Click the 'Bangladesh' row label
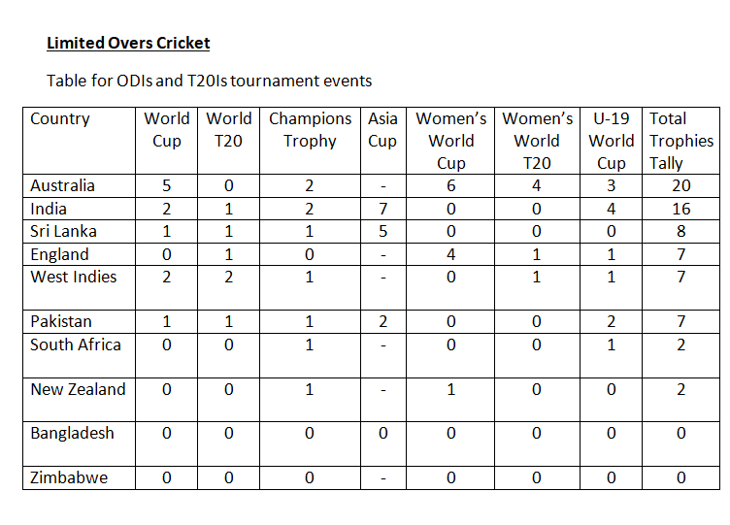730x525 pixels. tap(73, 433)
